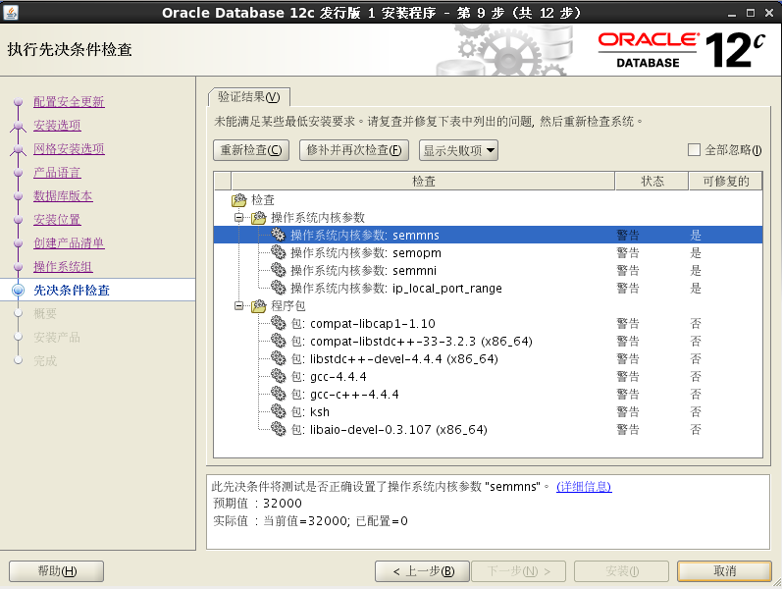
Task: Click the 状态 column header
Action: pos(652,182)
